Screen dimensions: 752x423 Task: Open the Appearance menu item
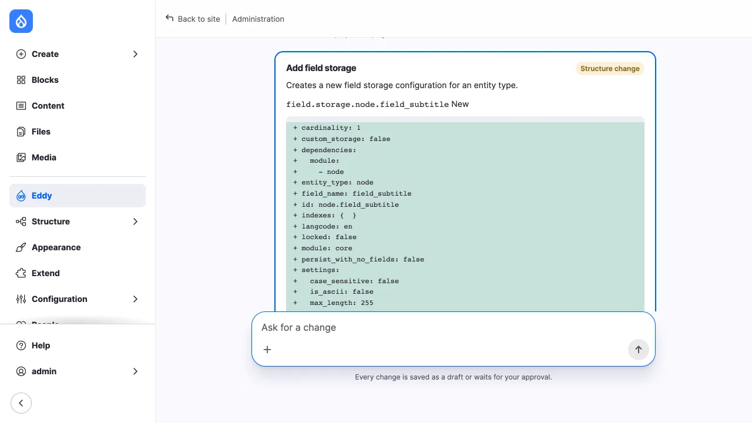click(x=78, y=247)
